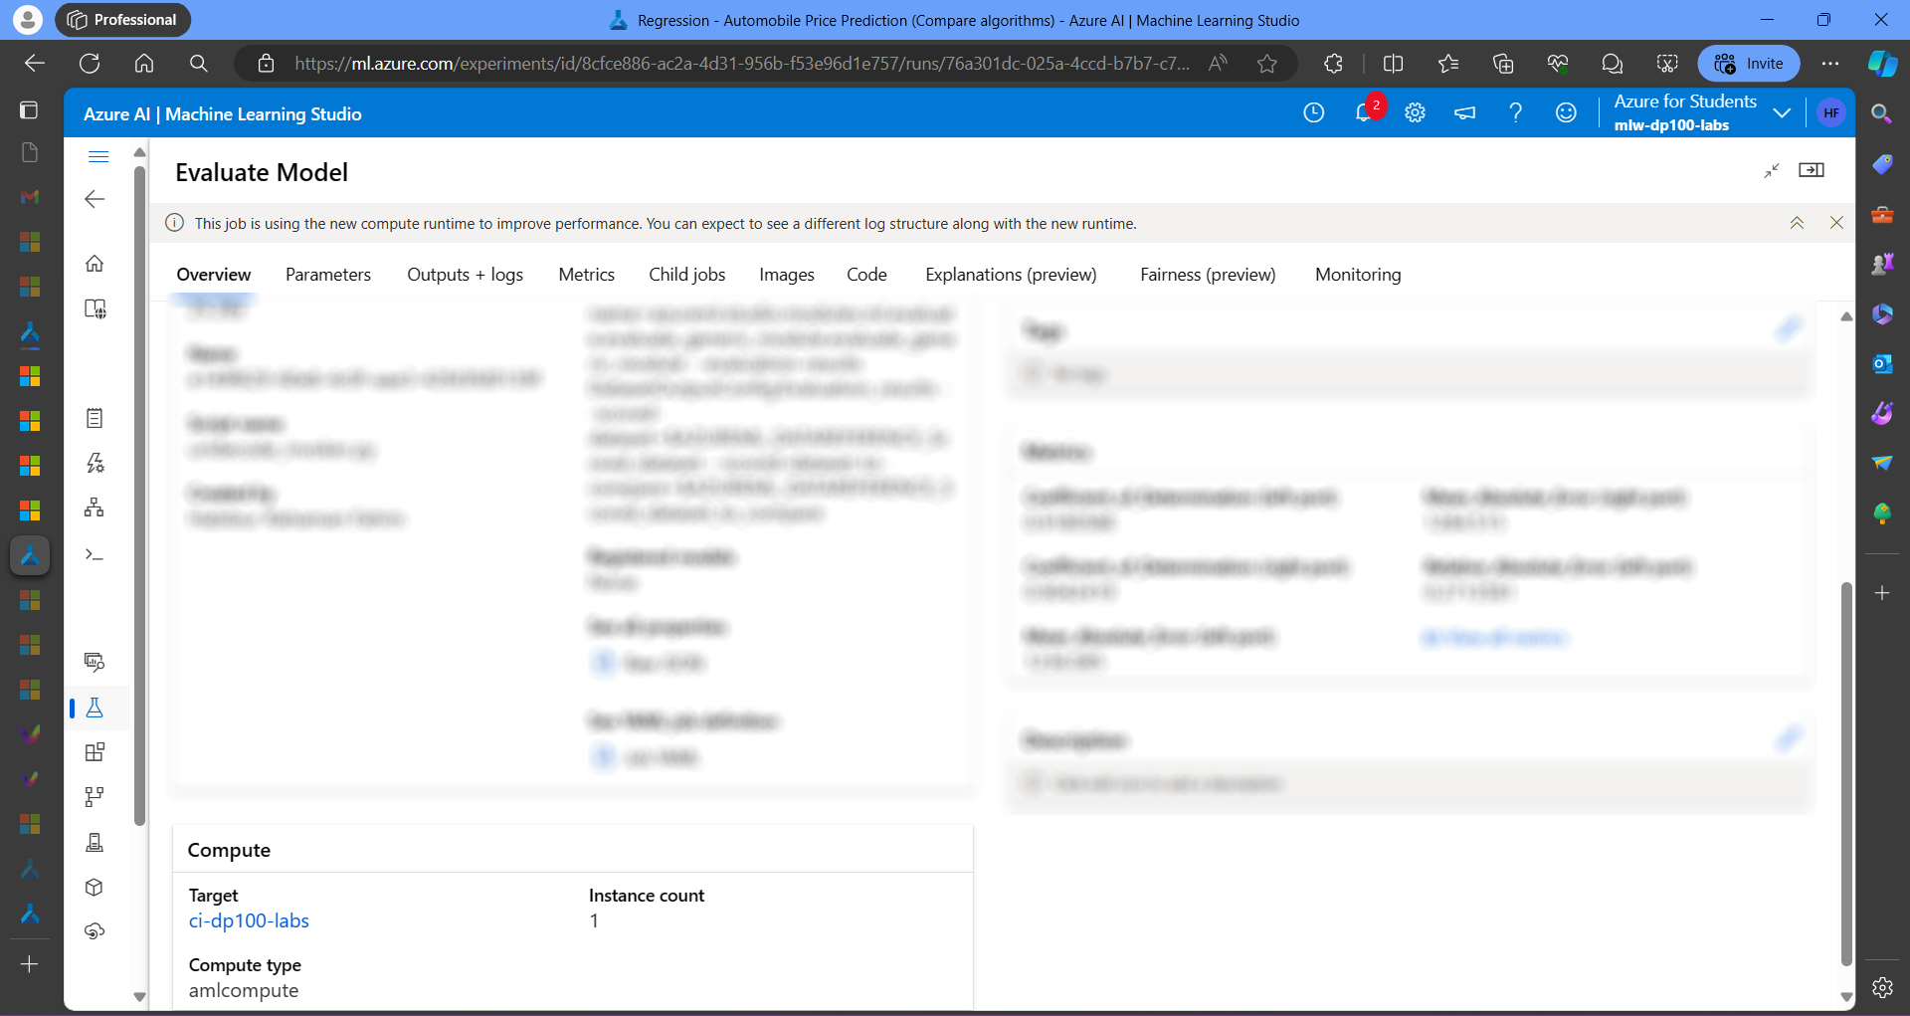This screenshot has width=1910, height=1016.
Task: Open the Azure ML Studio hamburger menu
Action: click(x=97, y=156)
